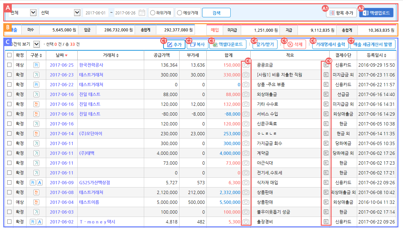This screenshot has height=228, width=403.
Task: Click camera icon in the 서비스 수입 row
Action: click(x=246, y=114)
